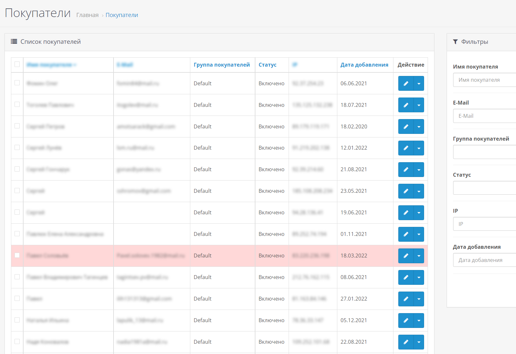Click the funnel icon beside Фильтры

pos(455,42)
